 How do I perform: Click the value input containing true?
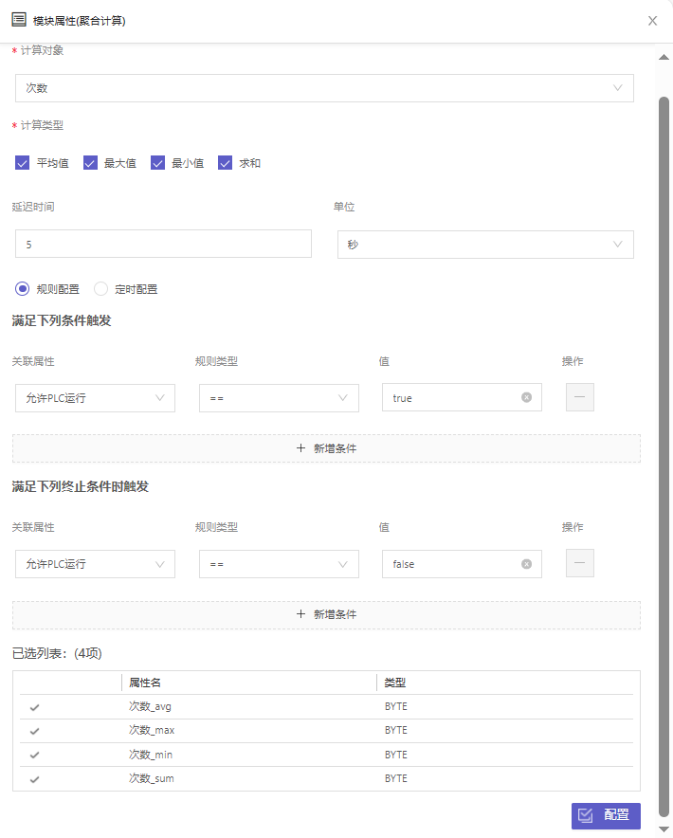(462, 397)
